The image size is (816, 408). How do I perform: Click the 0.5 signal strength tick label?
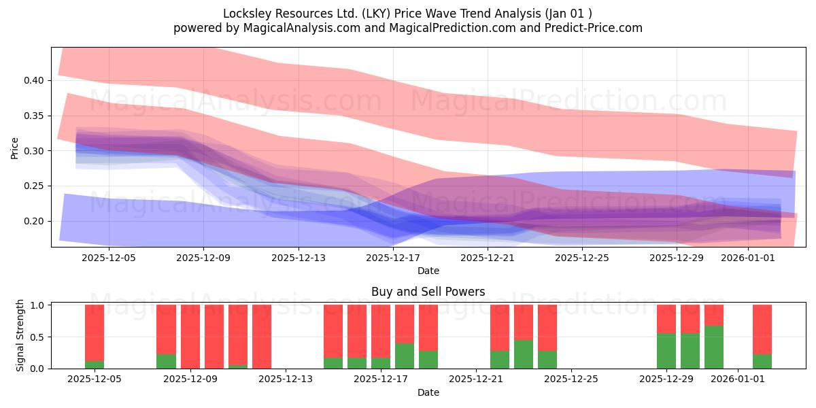[x=38, y=337]
